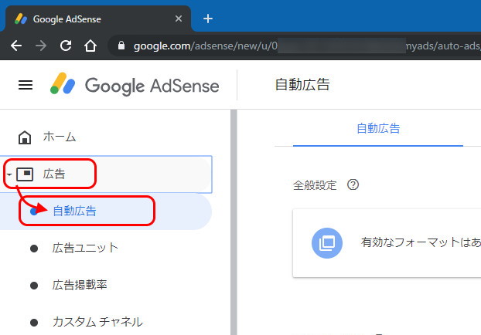481x335 pixels.
Task: Click the home icon beside ホーム
Action: 25,137
